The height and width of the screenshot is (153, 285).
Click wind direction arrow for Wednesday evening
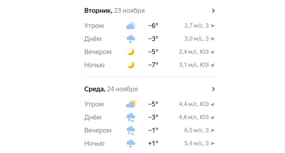point(213,130)
